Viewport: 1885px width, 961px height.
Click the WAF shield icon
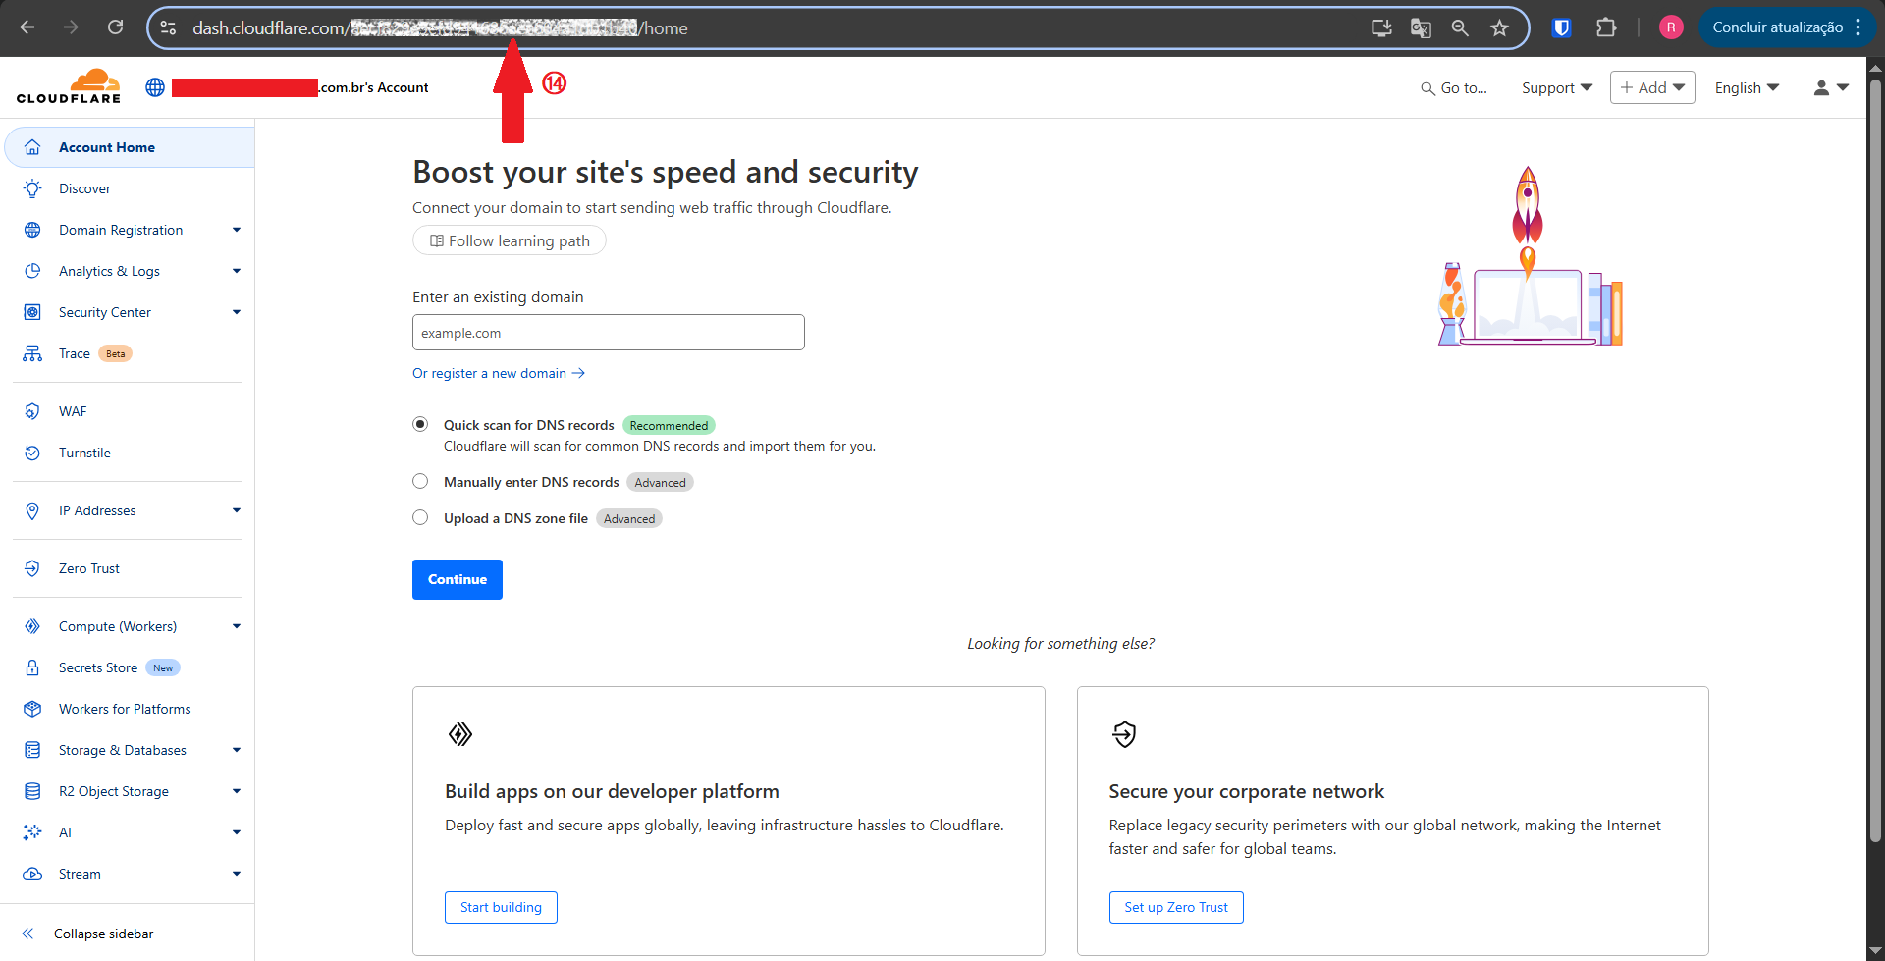point(32,411)
